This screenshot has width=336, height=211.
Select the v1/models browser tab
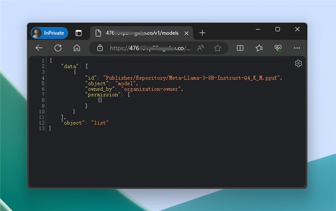coord(142,33)
